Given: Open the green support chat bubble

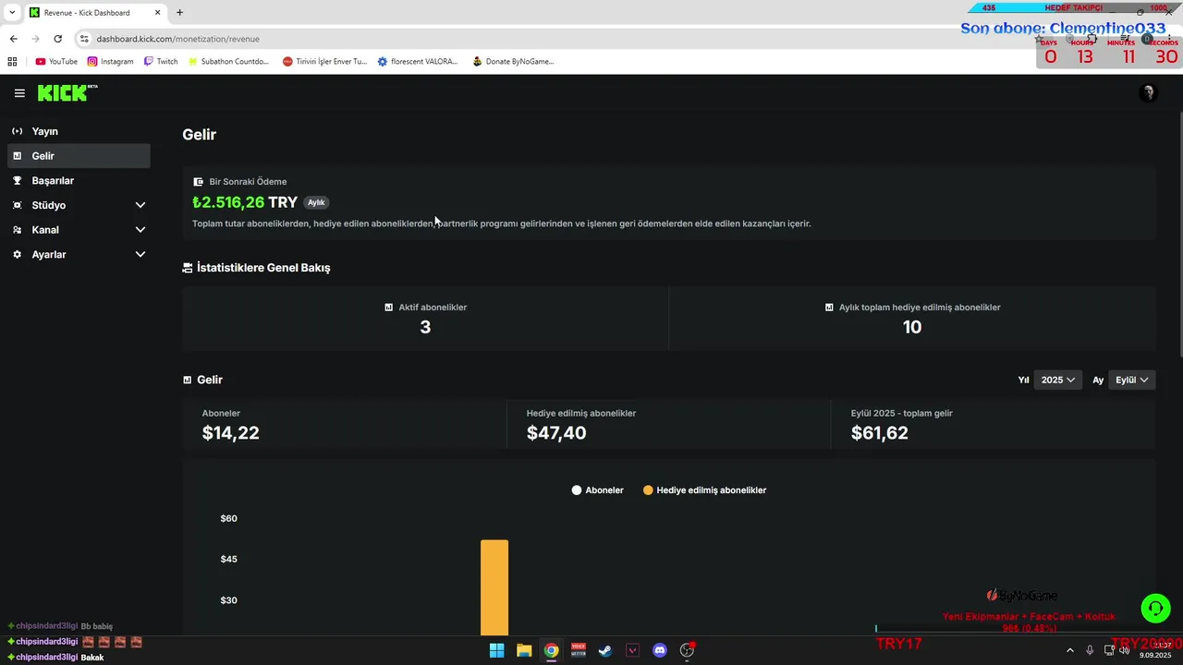Looking at the screenshot, I should 1155,609.
